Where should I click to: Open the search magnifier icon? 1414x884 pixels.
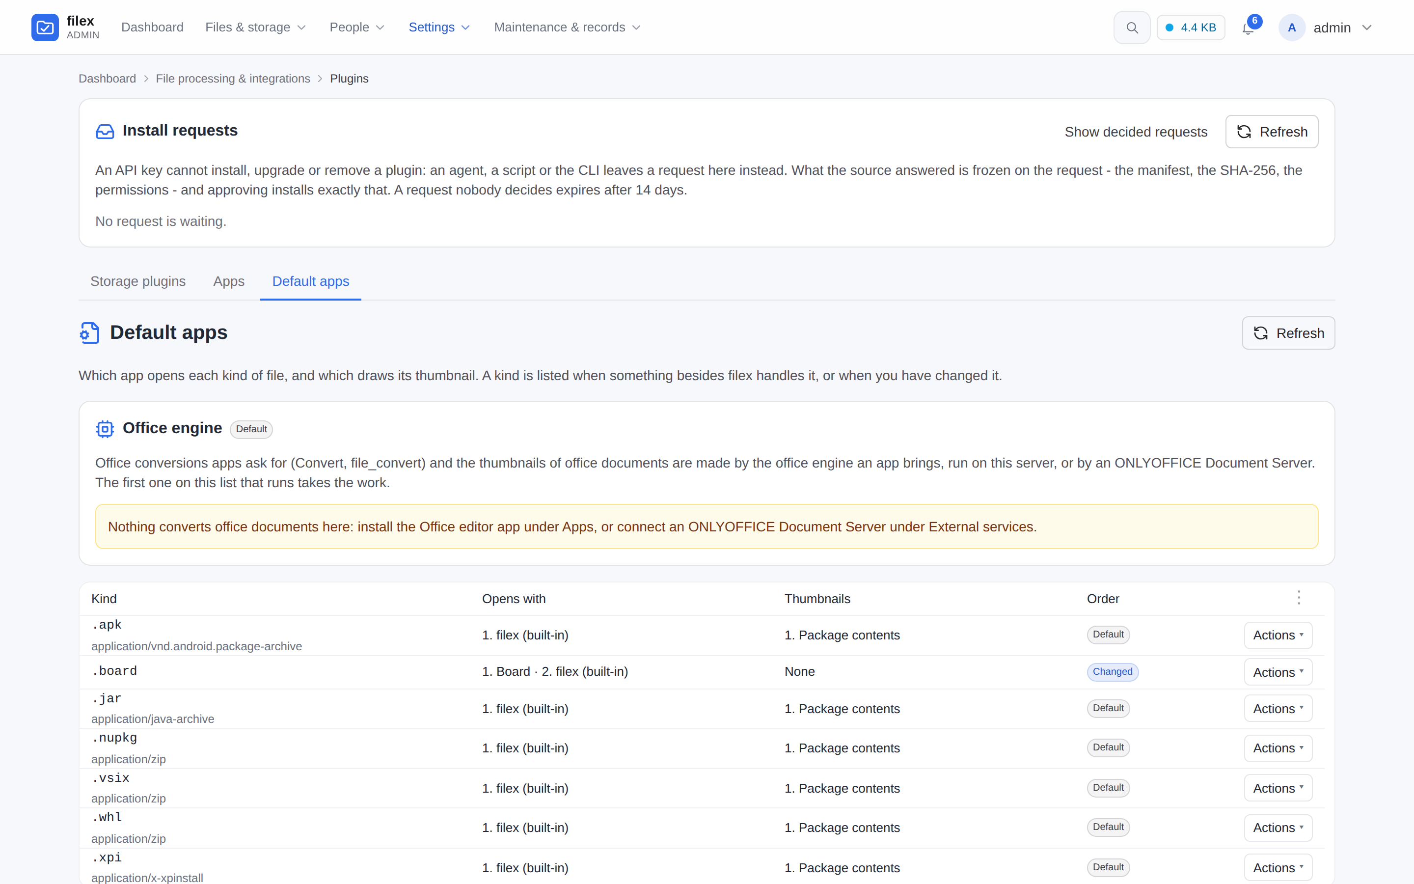[1132, 28]
